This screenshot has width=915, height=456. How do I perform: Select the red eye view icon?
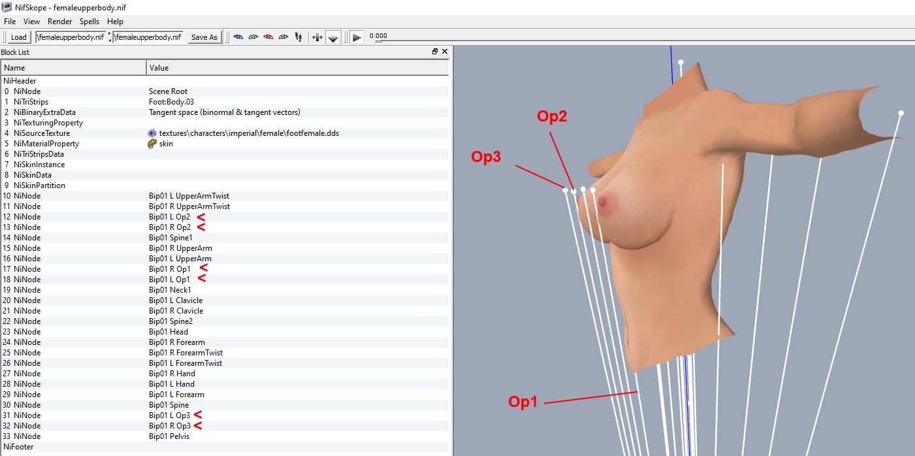click(x=268, y=37)
